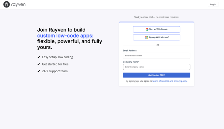Screen dimensions: 224x129
Task: Click the blue custom low-code apps heading text
Action: tap(65, 36)
